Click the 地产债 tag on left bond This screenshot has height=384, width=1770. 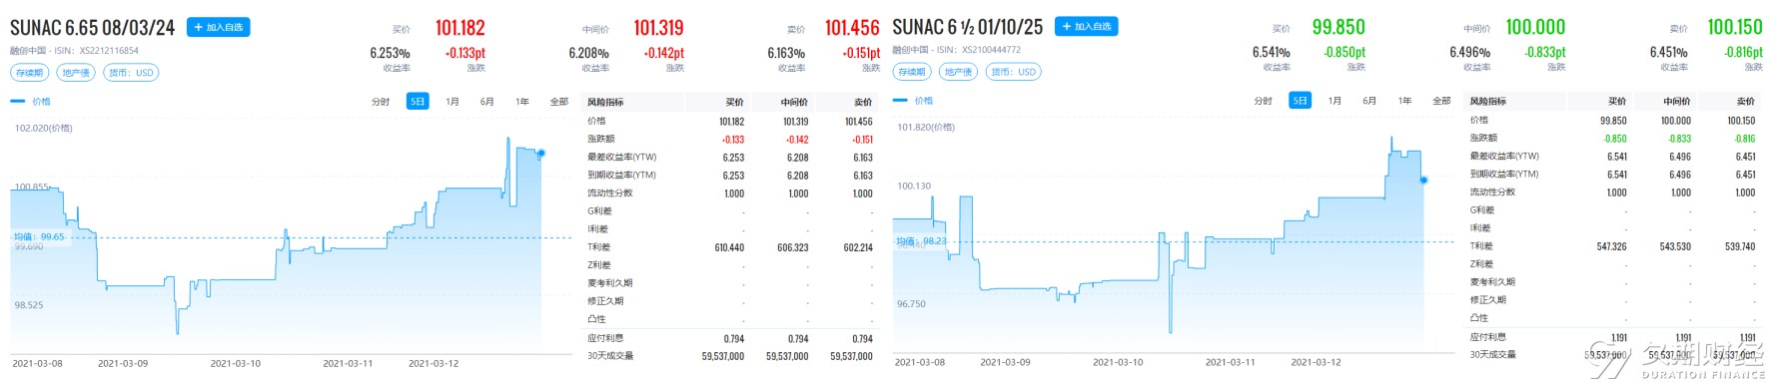76,73
